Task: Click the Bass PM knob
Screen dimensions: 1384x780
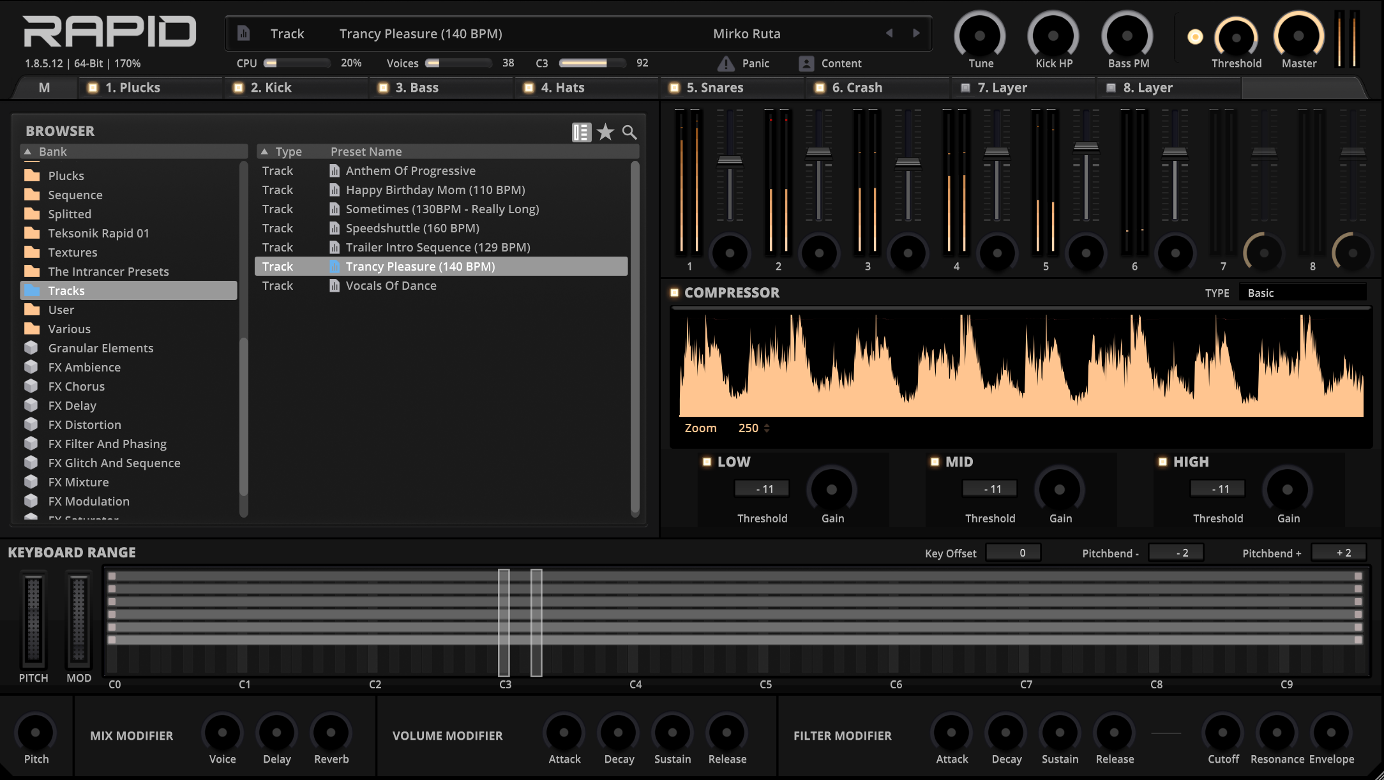Action: pos(1127,35)
